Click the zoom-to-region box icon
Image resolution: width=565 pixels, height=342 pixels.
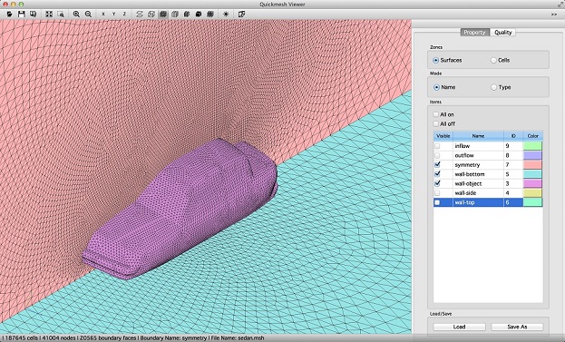click(x=61, y=14)
